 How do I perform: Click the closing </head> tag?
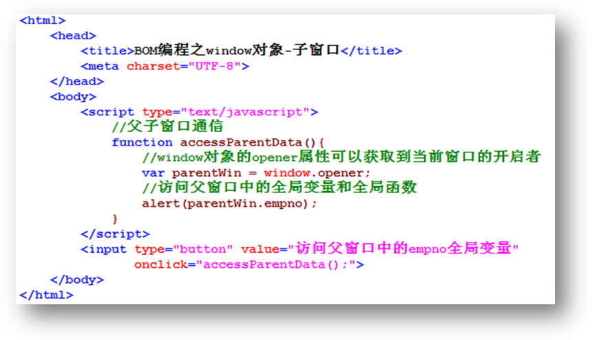[x=77, y=81]
